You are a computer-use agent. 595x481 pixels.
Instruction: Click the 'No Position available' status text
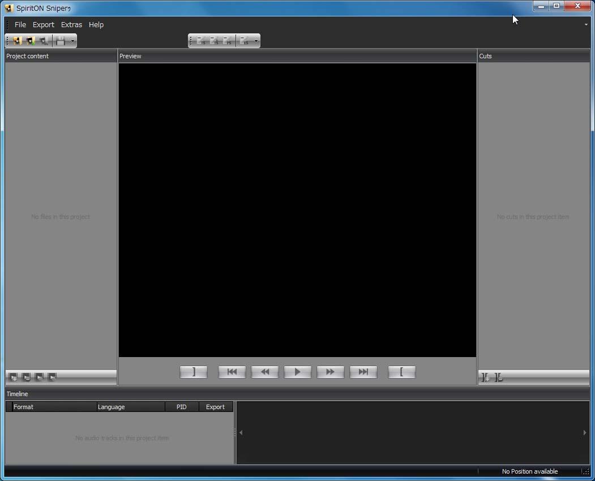point(530,471)
